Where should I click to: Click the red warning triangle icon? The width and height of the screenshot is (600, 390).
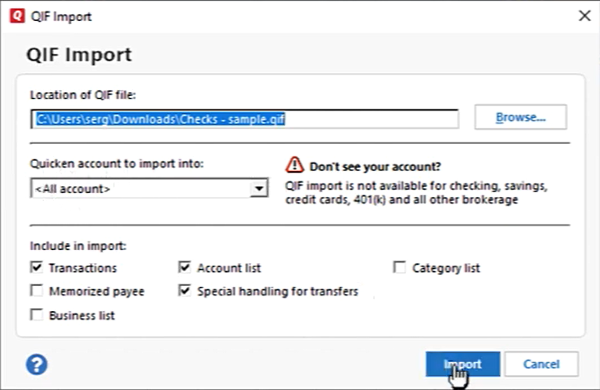coord(294,165)
